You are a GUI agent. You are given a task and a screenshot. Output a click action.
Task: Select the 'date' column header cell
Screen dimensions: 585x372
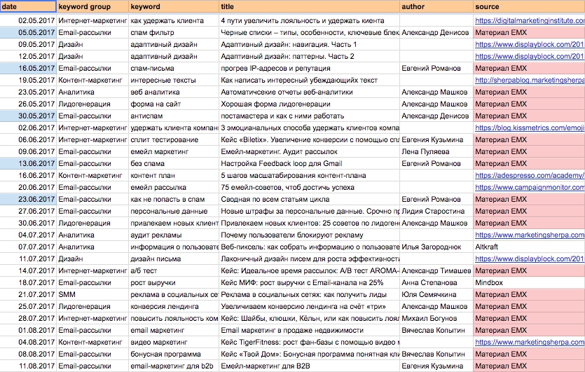28,6
